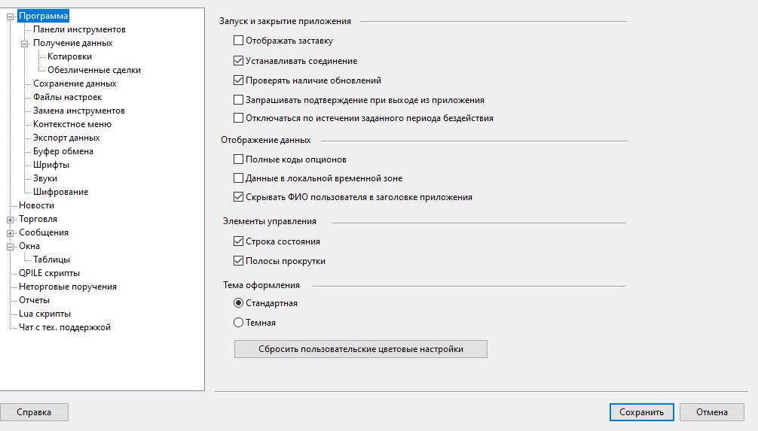Open Панели инструментов settings
Image resolution: width=758 pixels, height=431 pixels.
pos(79,29)
